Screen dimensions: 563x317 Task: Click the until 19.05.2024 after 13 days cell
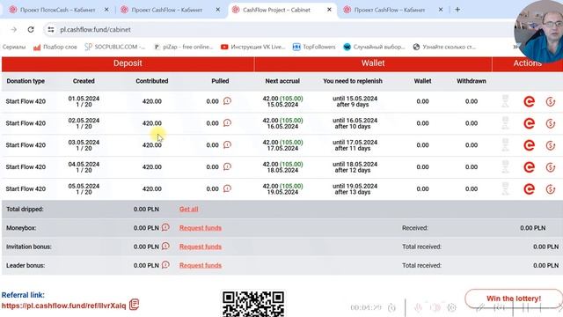point(355,189)
